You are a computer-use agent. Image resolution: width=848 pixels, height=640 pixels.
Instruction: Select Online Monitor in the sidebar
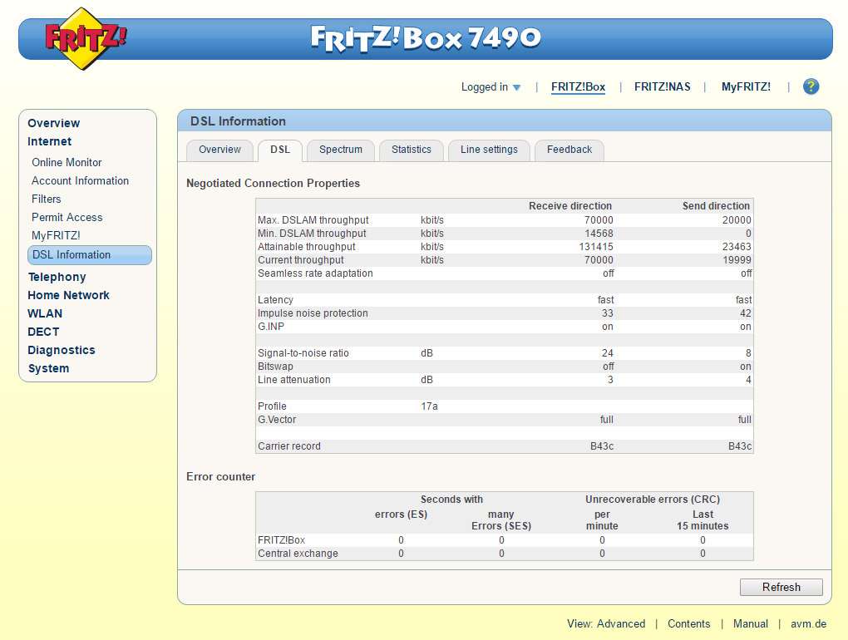click(67, 162)
